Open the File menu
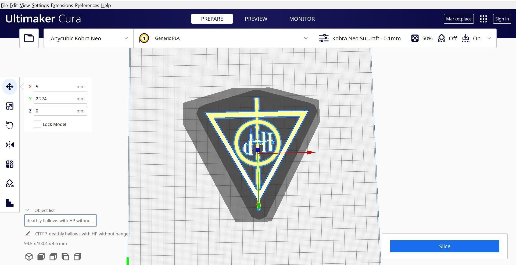Image resolution: width=516 pixels, height=265 pixels. (x=4, y=5)
